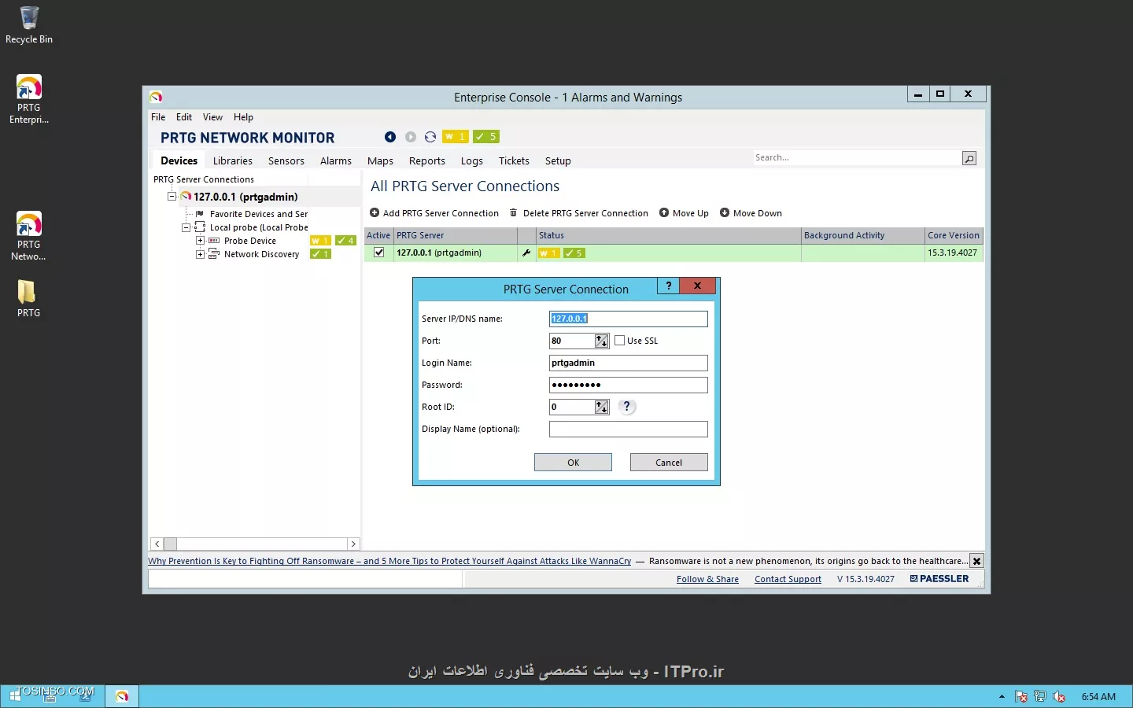The height and width of the screenshot is (708, 1133).
Task: Open the PRTG folder on desktop
Action: point(29,299)
